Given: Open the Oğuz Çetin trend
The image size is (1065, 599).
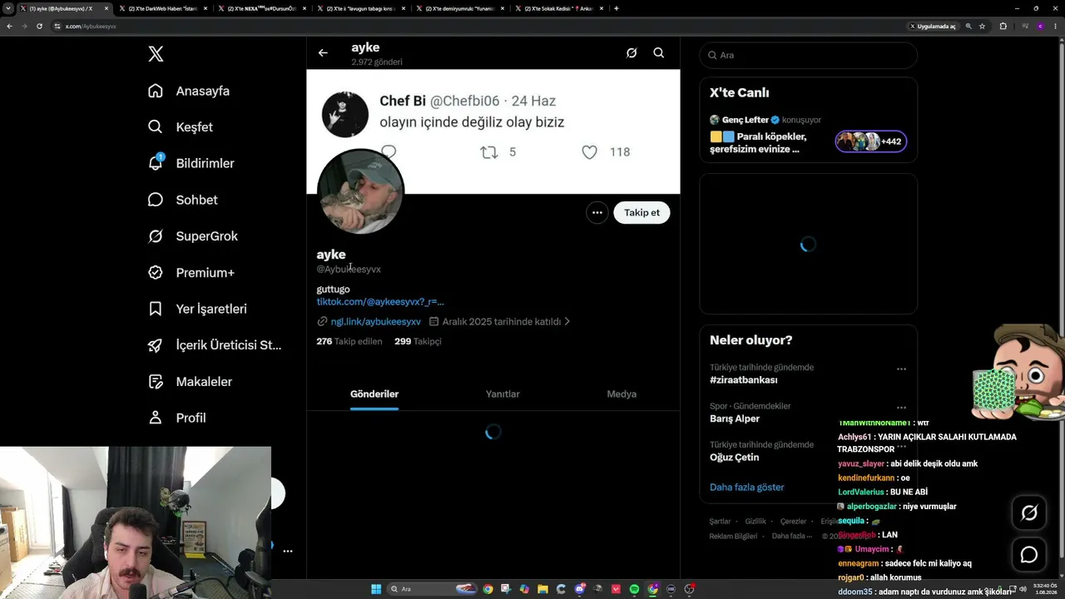Looking at the screenshot, I should 734,458.
